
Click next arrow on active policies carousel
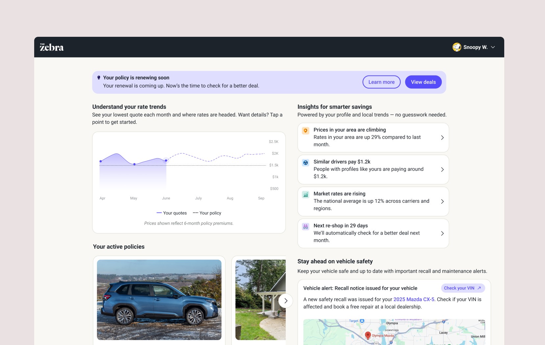pyautogui.click(x=286, y=301)
